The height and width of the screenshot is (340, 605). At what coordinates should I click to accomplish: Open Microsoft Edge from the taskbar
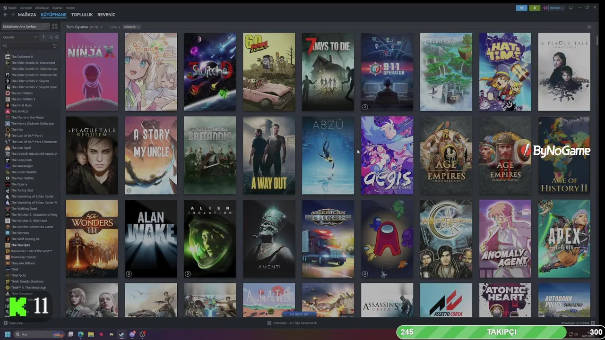click(x=81, y=334)
